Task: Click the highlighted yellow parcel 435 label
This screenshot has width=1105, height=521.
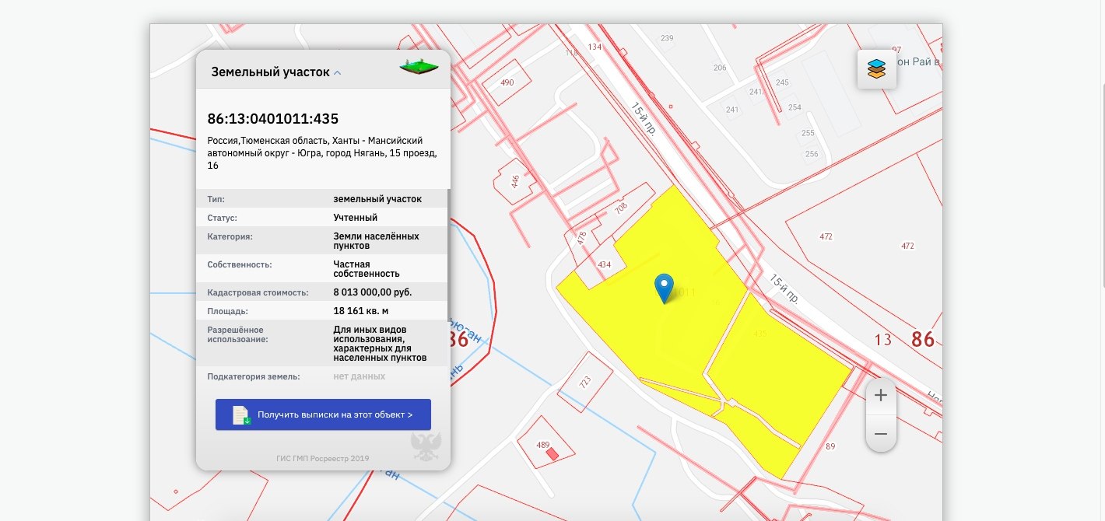Action: click(760, 334)
